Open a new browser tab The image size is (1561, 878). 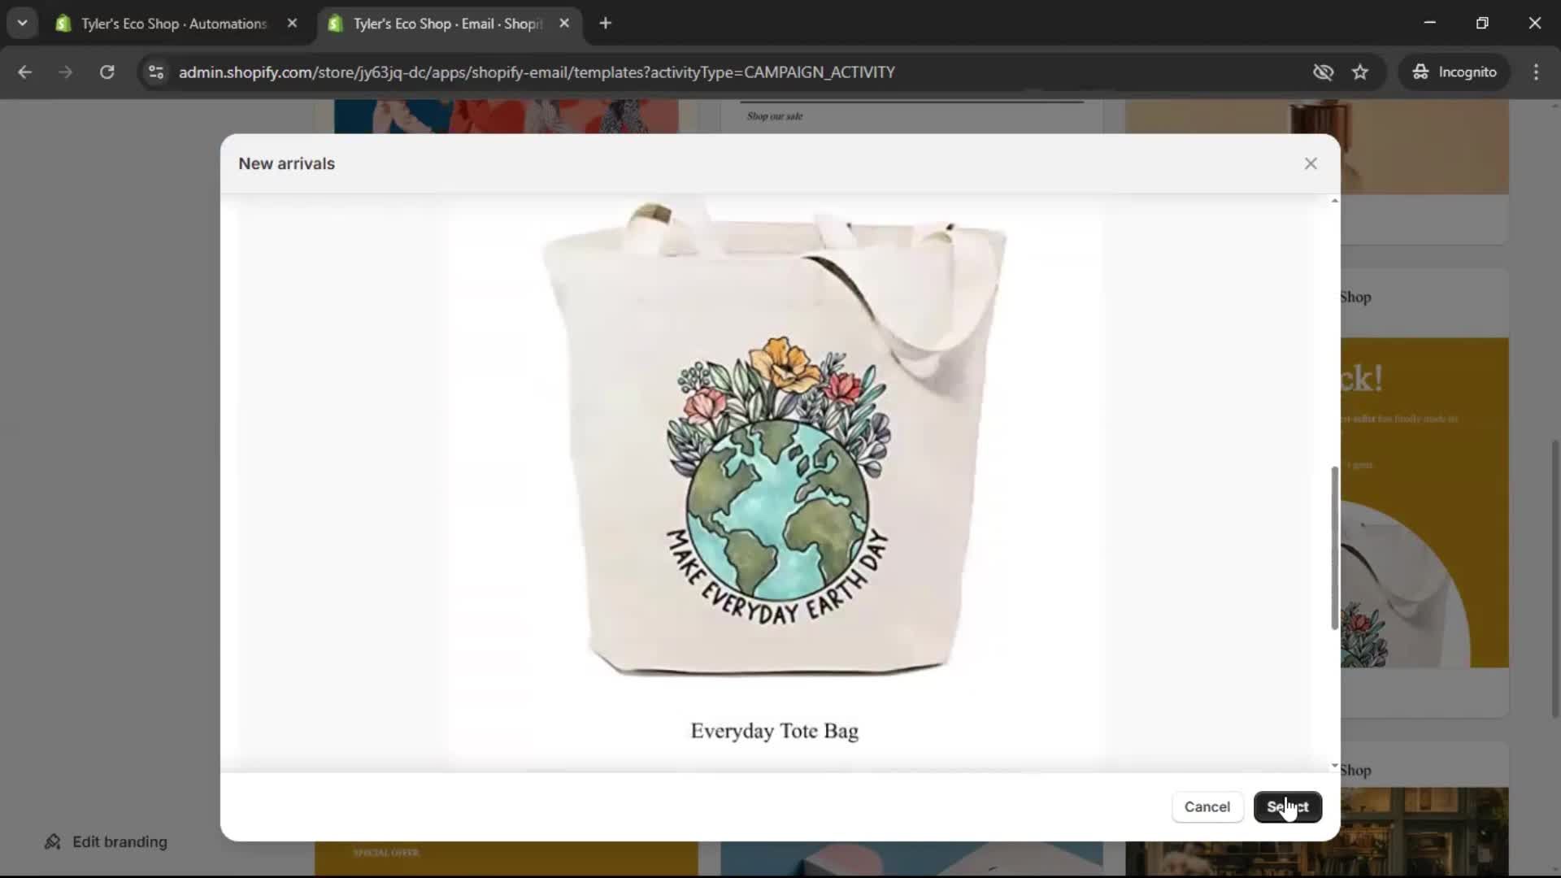click(x=606, y=23)
